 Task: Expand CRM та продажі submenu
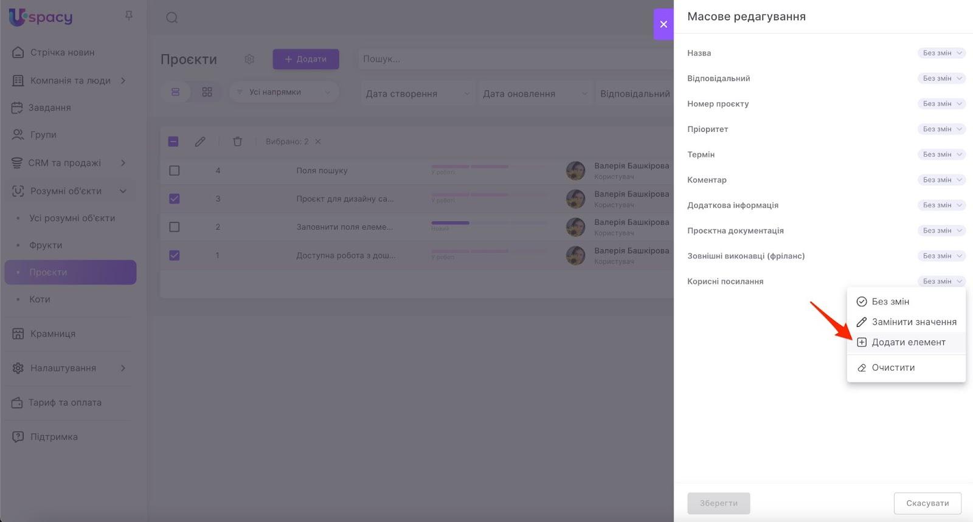123,163
